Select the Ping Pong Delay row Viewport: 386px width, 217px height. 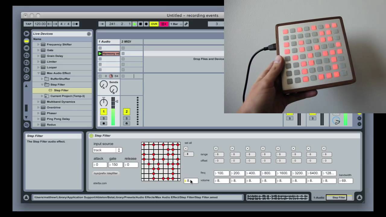pyautogui.click(x=62, y=119)
